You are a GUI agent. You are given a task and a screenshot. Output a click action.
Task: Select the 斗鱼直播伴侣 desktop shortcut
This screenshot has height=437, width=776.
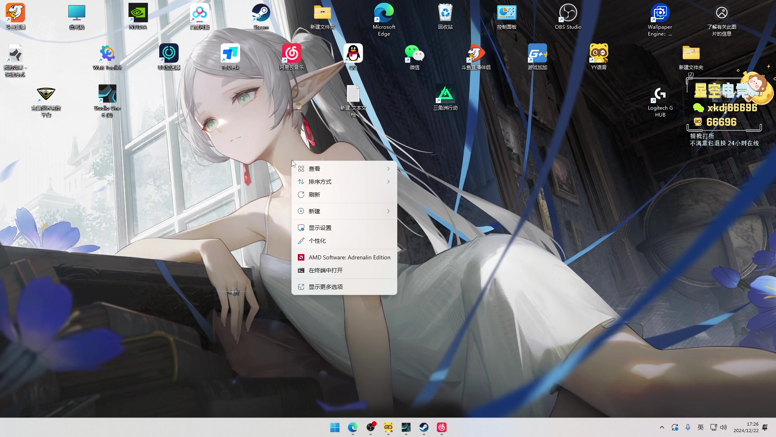click(x=476, y=57)
